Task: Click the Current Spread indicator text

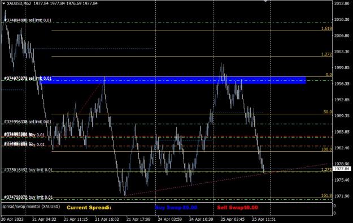Action: (x=89, y=208)
